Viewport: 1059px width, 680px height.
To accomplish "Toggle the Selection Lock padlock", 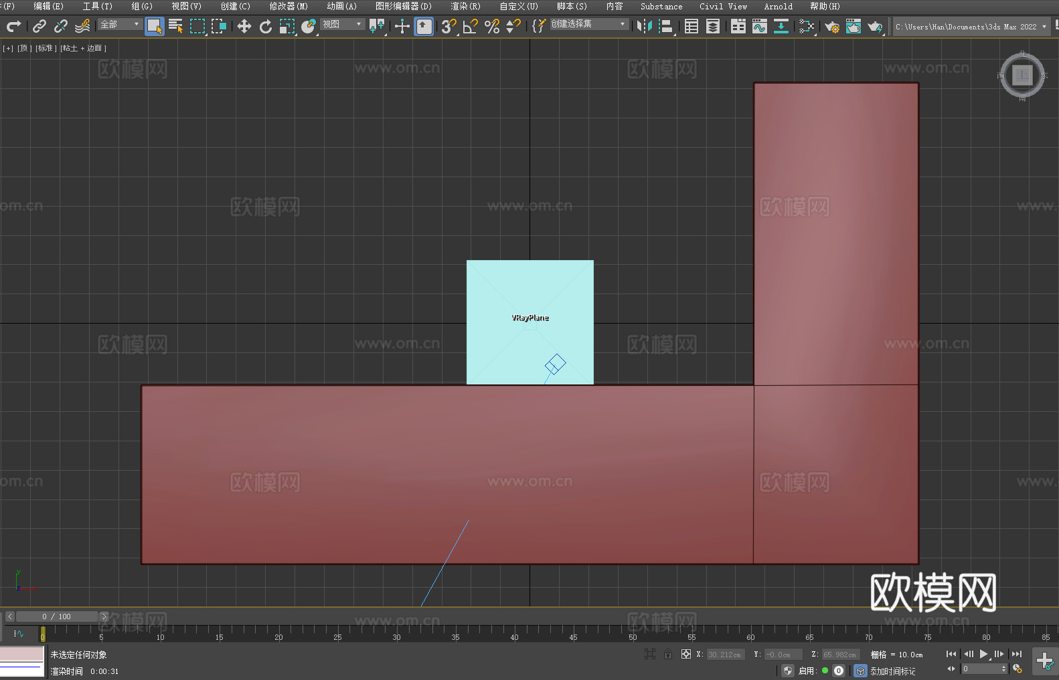I will (x=668, y=654).
